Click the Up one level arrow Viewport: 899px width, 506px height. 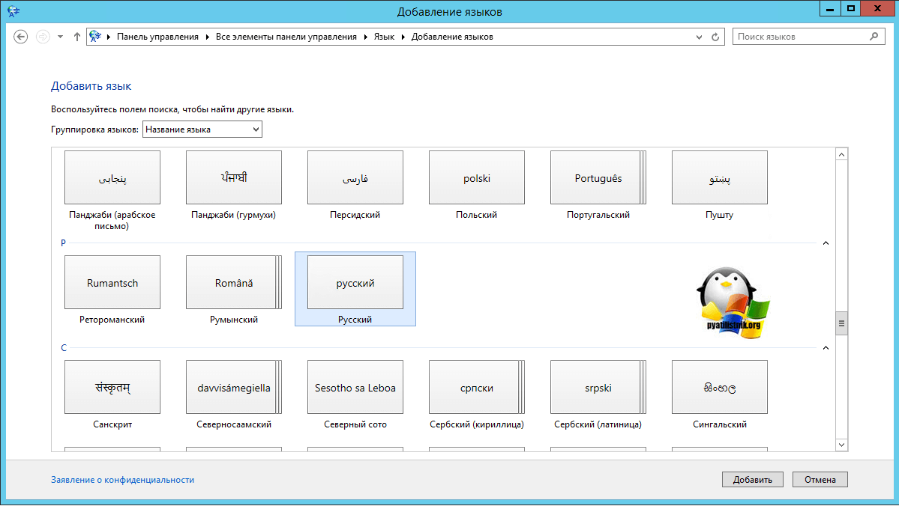tap(77, 37)
